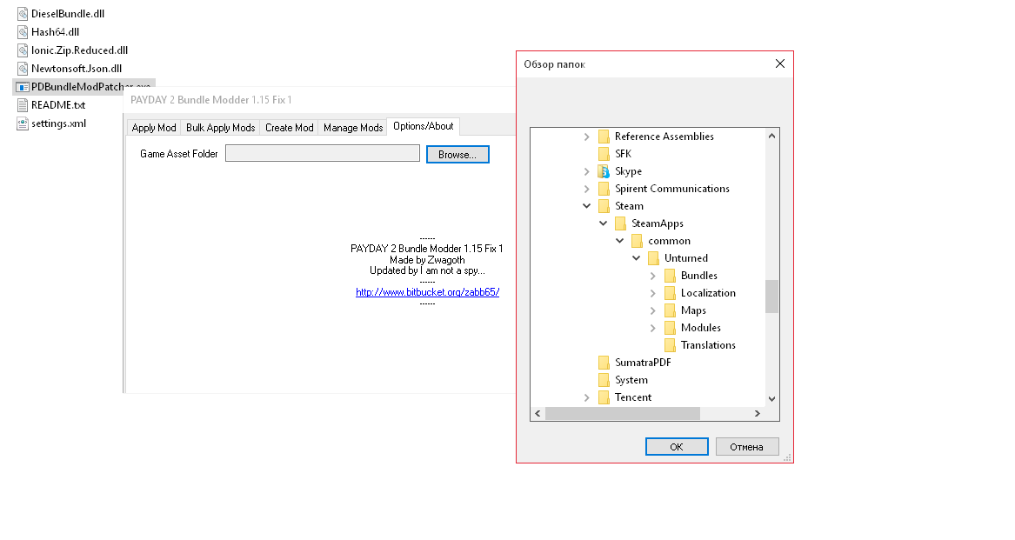Click the Bundles folder icon
Screen dimensions: 1015x540
pos(670,276)
